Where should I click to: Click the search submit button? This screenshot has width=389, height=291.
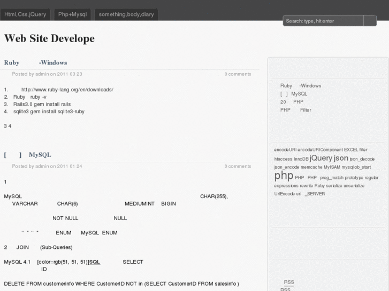point(370,21)
